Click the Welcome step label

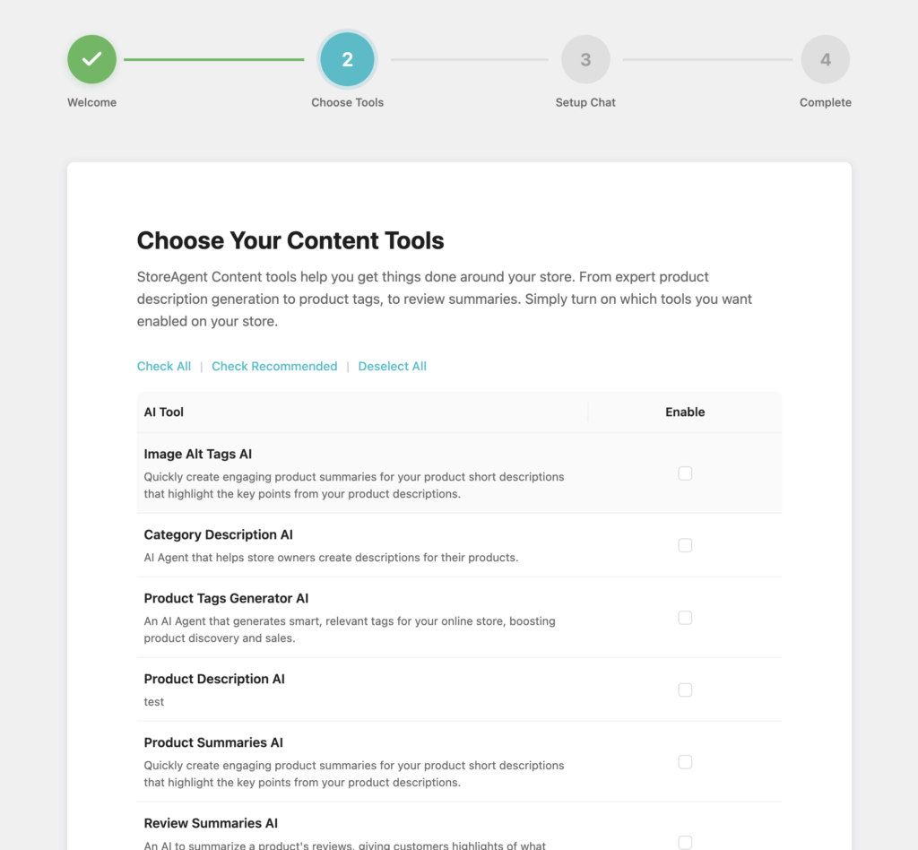91,102
